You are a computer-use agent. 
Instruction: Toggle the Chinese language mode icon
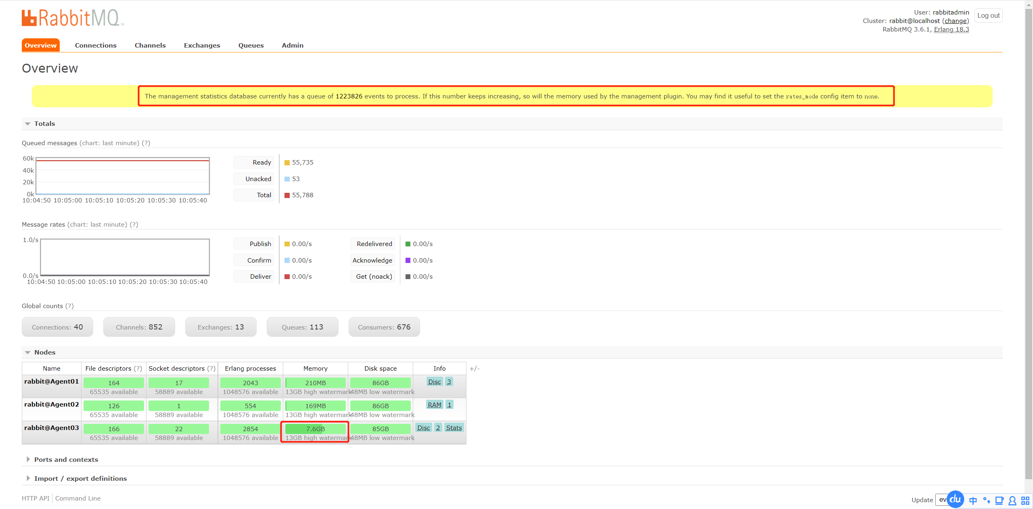(x=973, y=501)
